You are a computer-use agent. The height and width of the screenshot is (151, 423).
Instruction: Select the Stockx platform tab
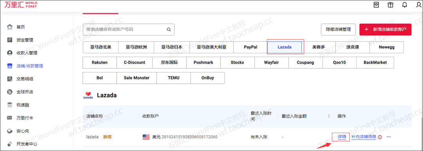[237, 63]
